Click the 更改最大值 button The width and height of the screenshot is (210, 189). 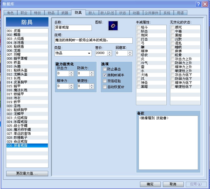point(27,173)
